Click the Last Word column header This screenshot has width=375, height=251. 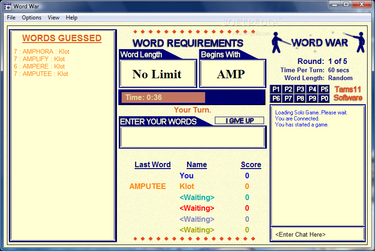[153, 164]
